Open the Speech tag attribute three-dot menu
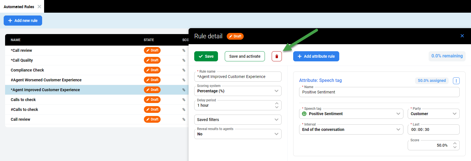 click(x=456, y=81)
